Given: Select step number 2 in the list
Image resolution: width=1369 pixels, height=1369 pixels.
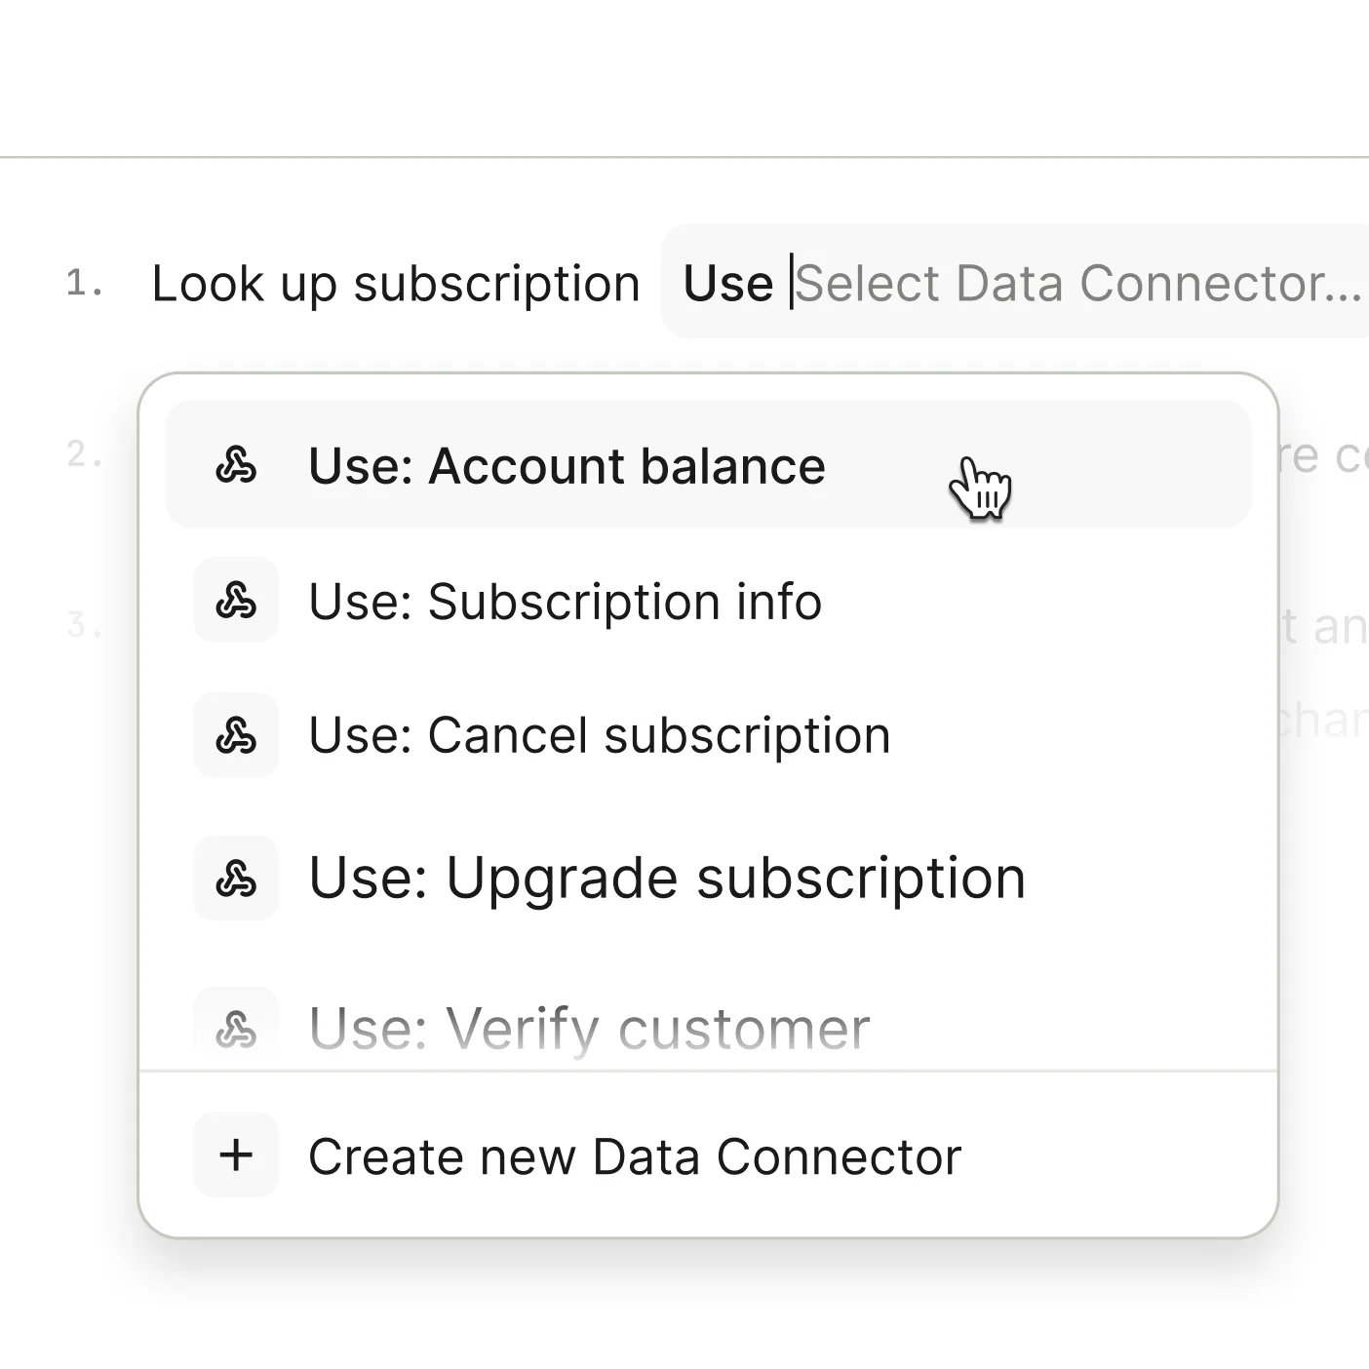Looking at the screenshot, I should pos(84,454).
